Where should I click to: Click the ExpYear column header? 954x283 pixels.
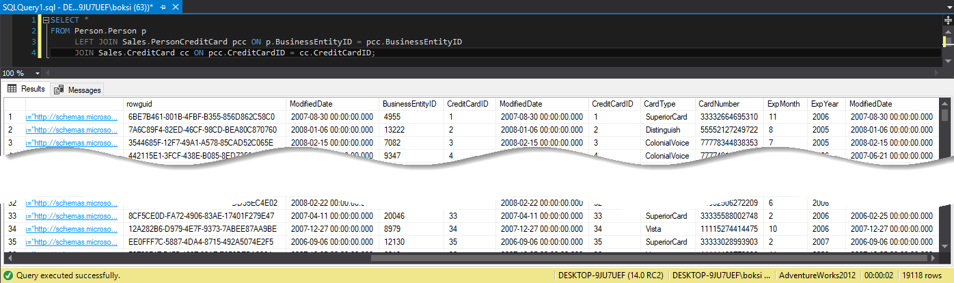pos(827,103)
